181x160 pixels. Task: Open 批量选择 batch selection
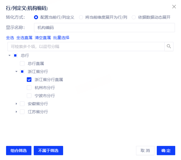pyautogui.click(x=61, y=38)
